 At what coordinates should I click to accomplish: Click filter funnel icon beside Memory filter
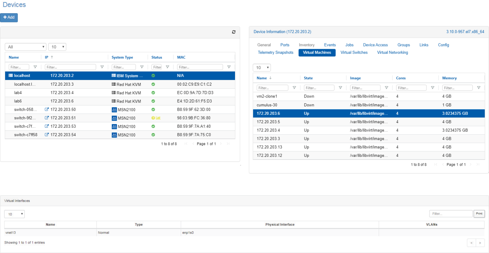pos(478,88)
